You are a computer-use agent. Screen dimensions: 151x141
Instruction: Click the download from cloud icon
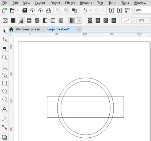33,10
